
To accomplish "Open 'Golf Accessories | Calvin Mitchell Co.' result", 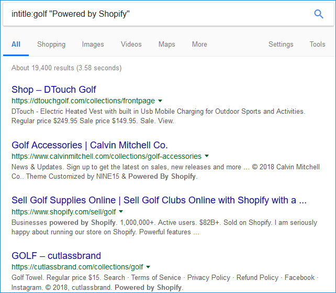I will point(89,145).
